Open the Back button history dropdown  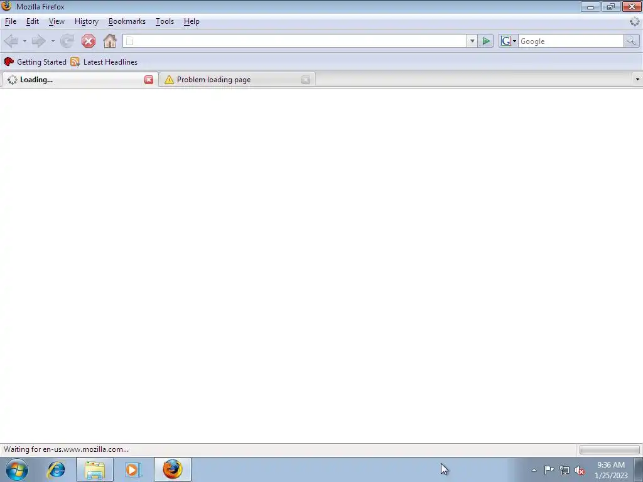tap(24, 41)
